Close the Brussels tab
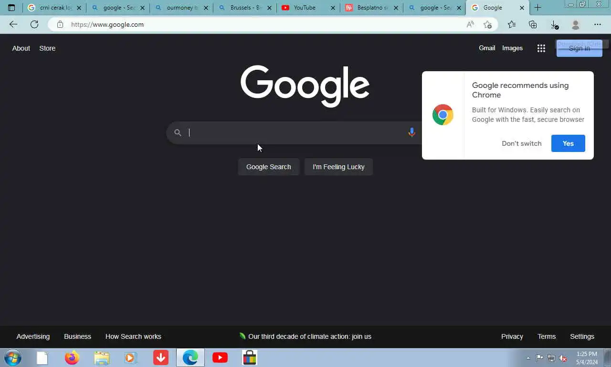 click(x=269, y=8)
